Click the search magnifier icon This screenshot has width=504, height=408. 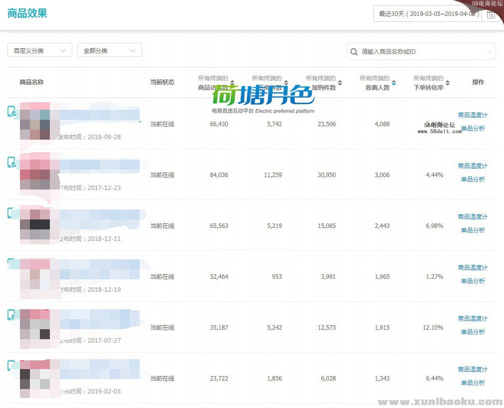point(354,52)
